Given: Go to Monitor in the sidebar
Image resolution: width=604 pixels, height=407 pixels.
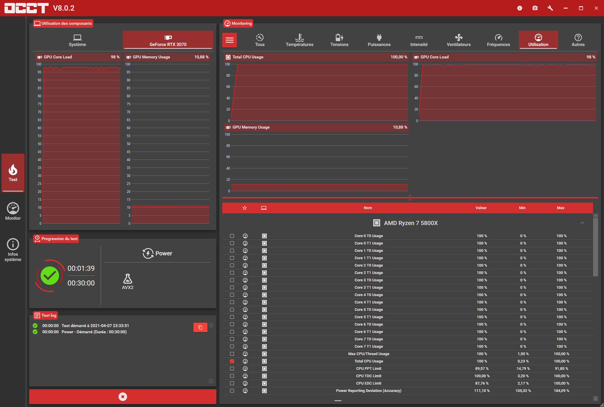Looking at the screenshot, I should click(13, 211).
